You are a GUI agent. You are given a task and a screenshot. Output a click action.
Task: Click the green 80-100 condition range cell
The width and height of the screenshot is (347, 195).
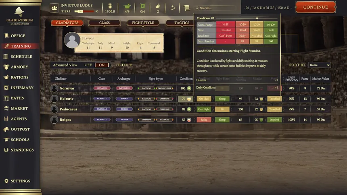point(271,25)
